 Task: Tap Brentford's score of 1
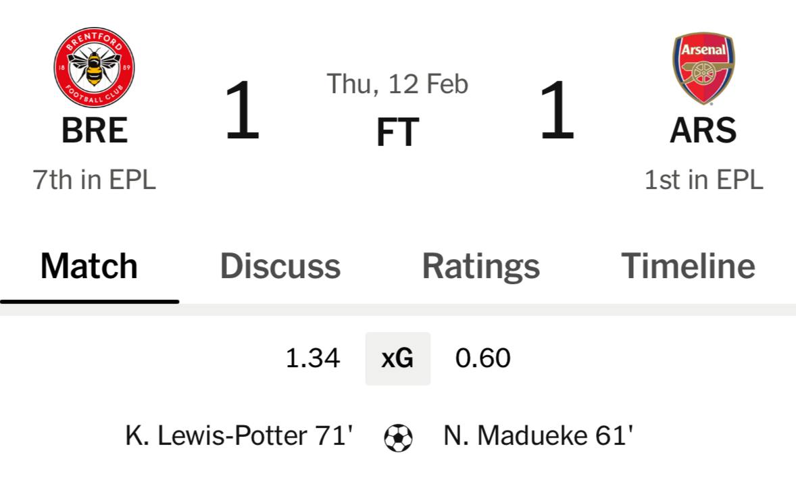[242, 111]
